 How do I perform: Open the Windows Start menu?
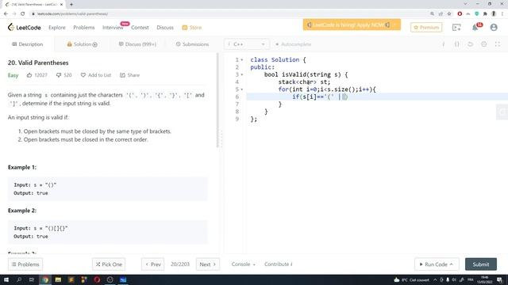point(6,279)
